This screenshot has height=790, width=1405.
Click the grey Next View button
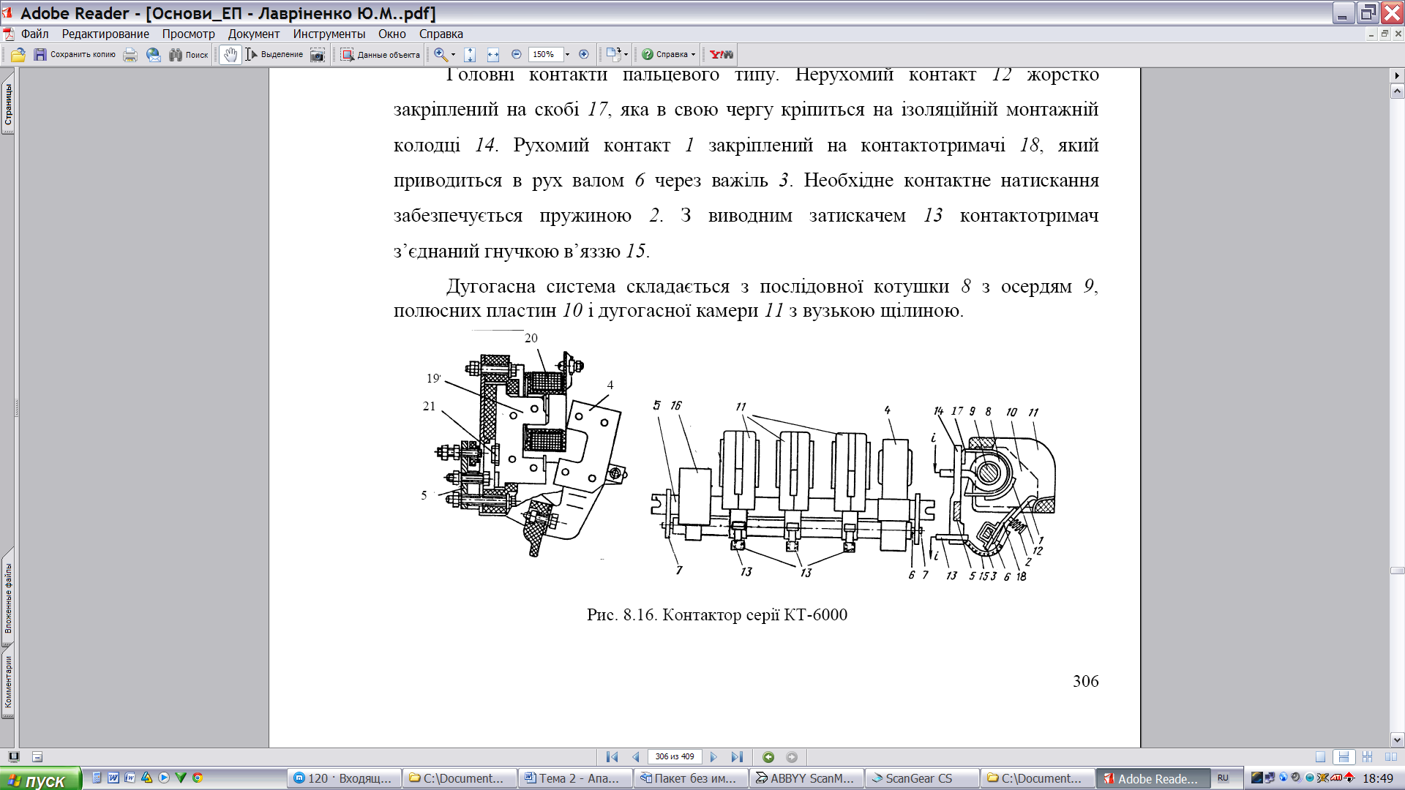[792, 757]
